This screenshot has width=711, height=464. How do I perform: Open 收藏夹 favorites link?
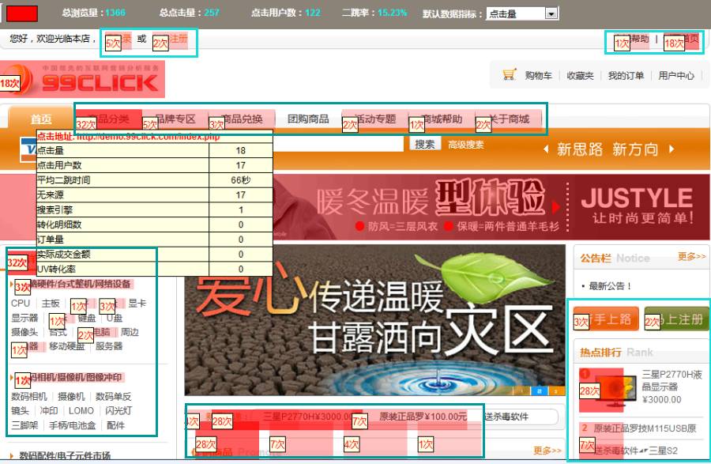pos(580,76)
